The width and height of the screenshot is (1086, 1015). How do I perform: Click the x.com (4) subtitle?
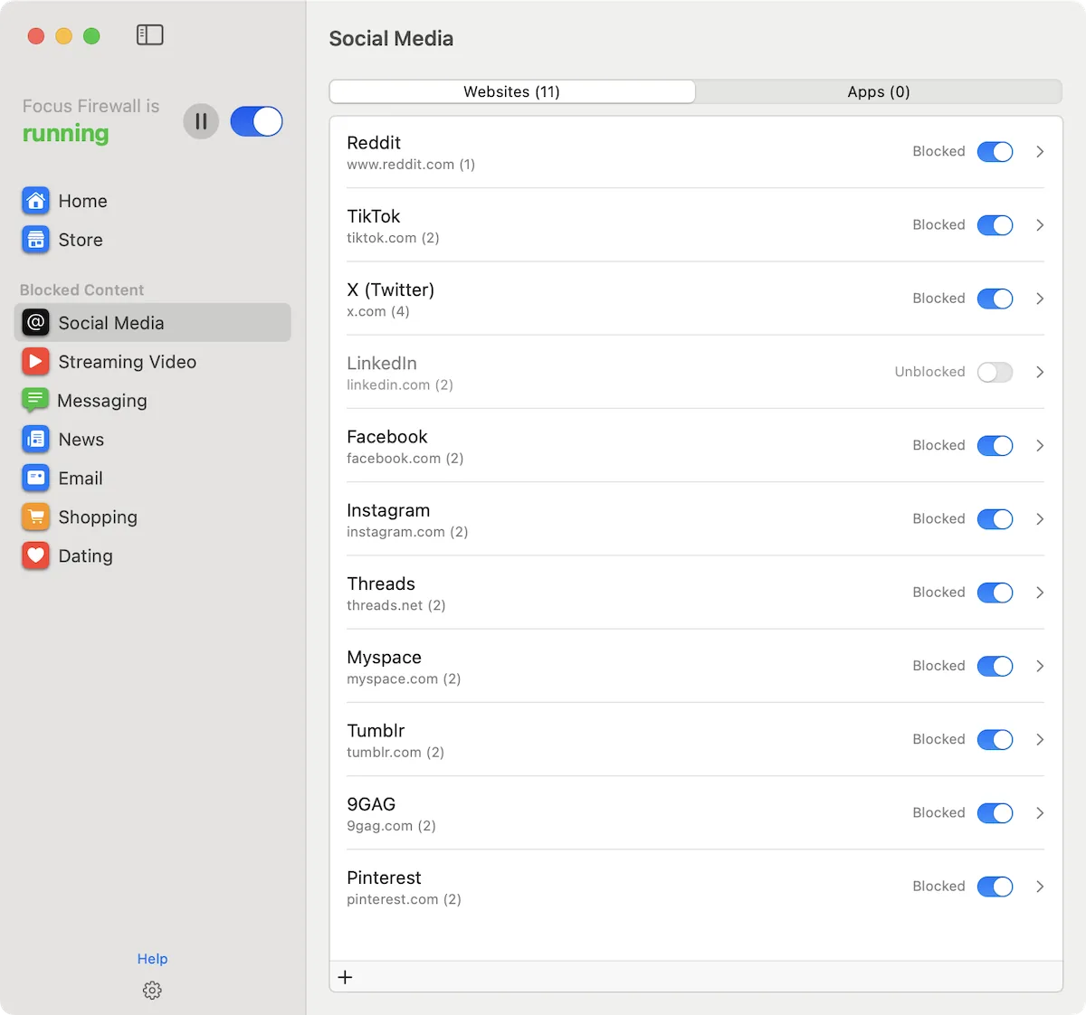(378, 311)
